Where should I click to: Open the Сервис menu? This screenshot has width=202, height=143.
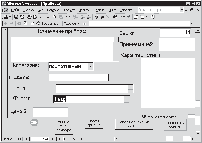pyautogui.click(x=99, y=10)
